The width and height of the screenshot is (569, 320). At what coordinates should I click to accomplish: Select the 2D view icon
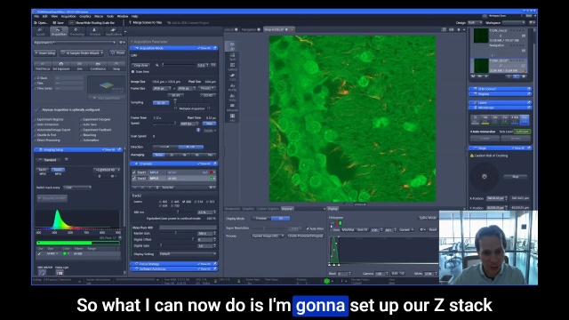(x=232, y=45)
